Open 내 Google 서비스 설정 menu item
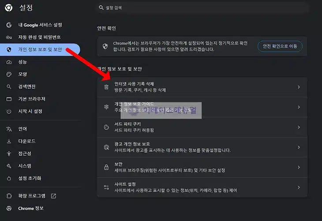Screen dimensions: 322x221 coord(40,25)
